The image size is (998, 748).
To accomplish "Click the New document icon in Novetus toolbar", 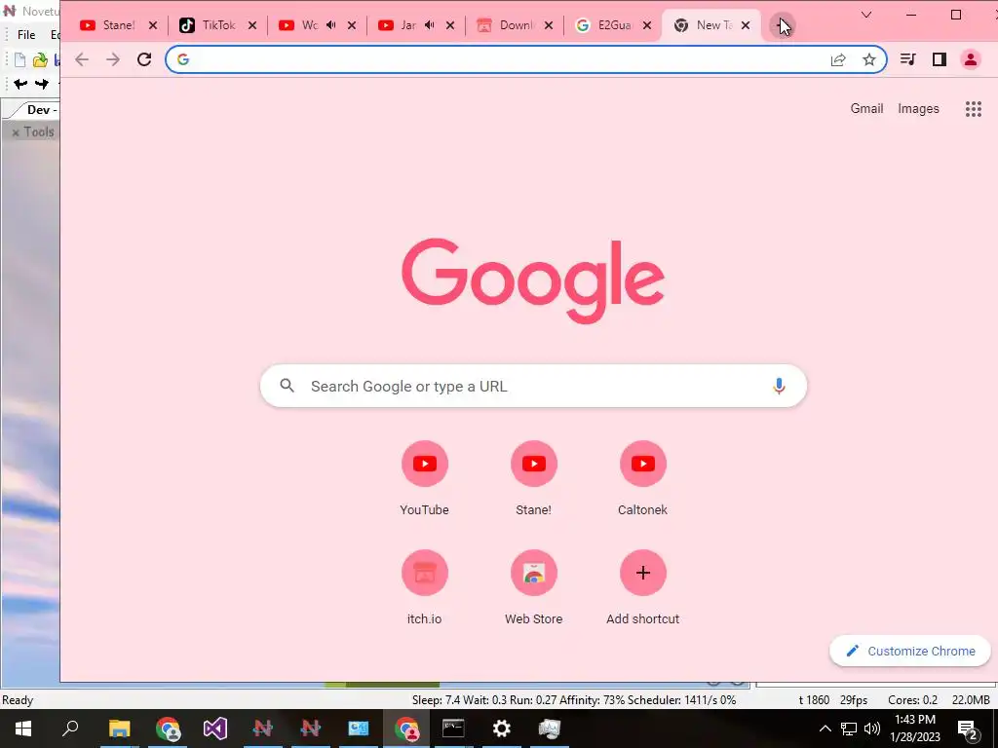I will (x=19, y=59).
